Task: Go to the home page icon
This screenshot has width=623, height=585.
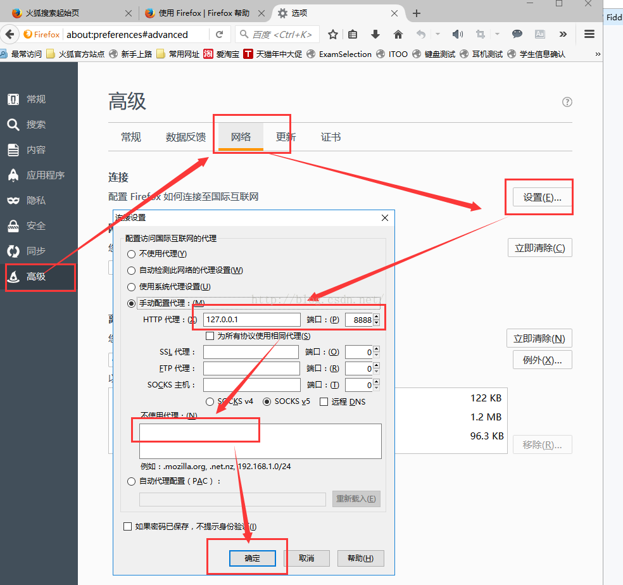Action: pos(398,35)
